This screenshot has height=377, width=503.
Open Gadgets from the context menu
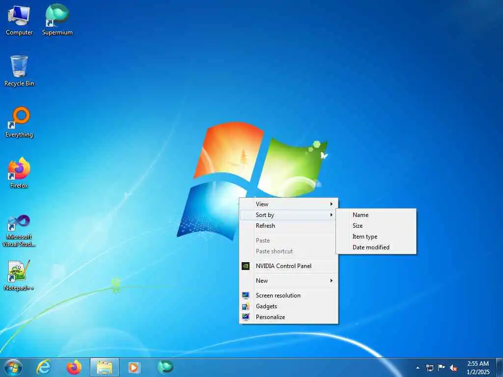(289, 306)
